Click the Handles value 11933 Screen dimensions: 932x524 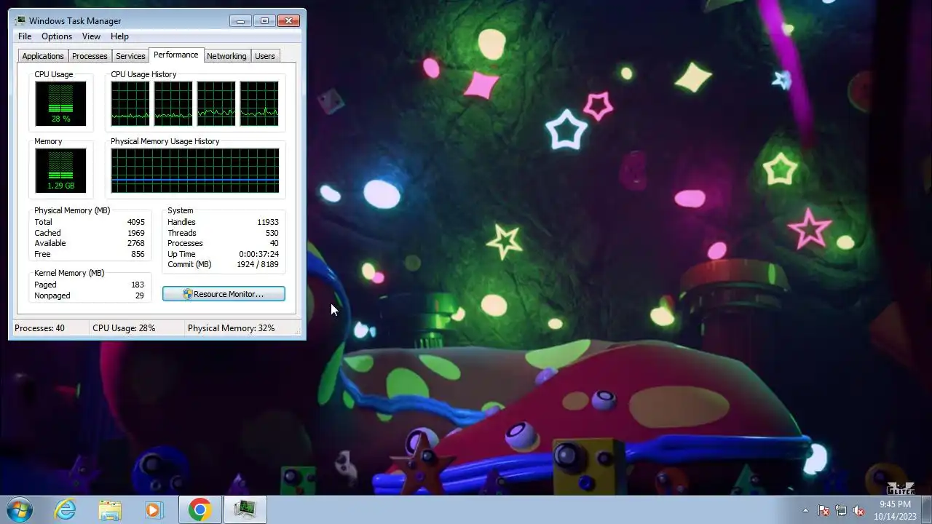(x=267, y=222)
